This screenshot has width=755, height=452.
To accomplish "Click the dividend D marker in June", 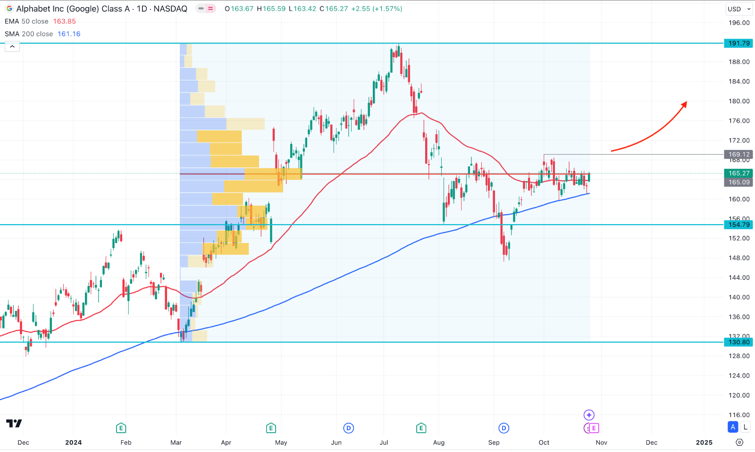I will (x=348, y=428).
